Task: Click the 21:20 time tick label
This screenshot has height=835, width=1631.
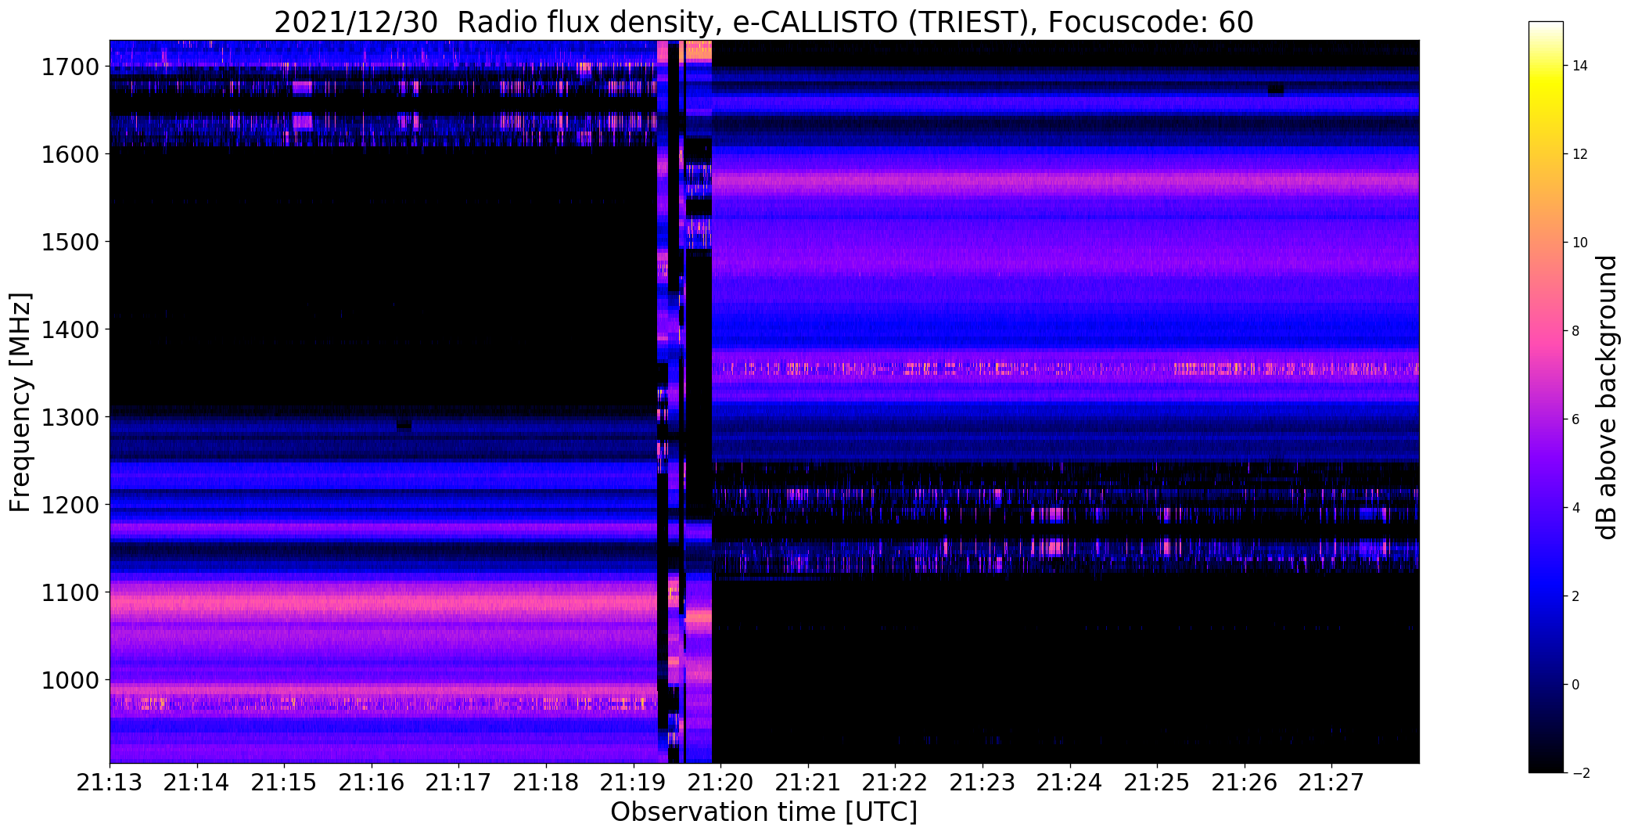Action: 720,783
